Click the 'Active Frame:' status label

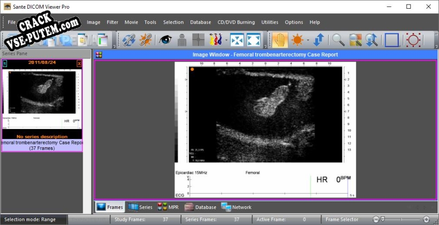[271, 220]
